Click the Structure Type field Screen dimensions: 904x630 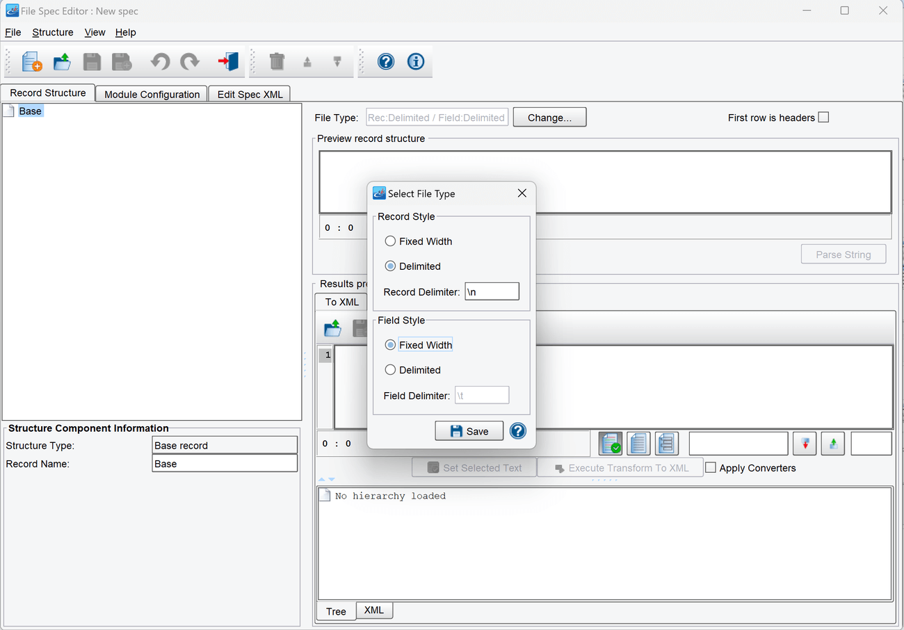pyautogui.click(x=225, y=445)
